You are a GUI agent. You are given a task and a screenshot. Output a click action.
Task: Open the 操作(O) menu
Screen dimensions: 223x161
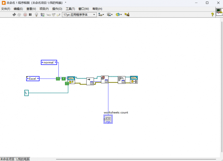click(57, 9)
